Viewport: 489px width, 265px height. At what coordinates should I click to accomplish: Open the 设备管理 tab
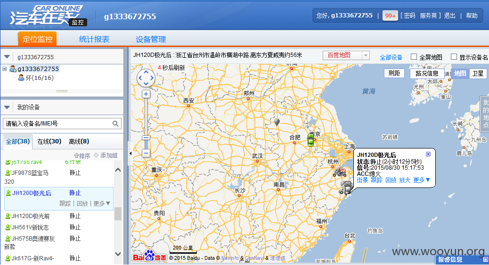pos(151,39)
